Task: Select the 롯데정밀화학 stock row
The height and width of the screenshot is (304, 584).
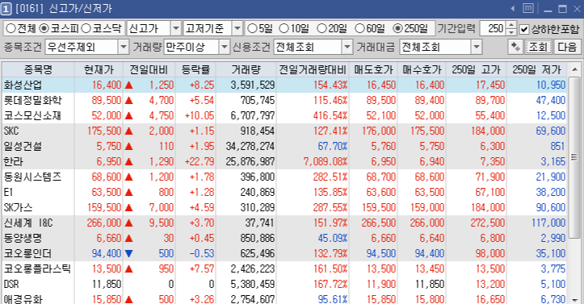Action: tap(284, 100)
